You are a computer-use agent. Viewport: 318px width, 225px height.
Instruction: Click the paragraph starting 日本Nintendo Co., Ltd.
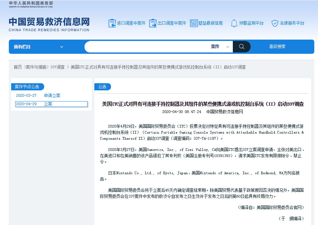(x=200, y=176)
